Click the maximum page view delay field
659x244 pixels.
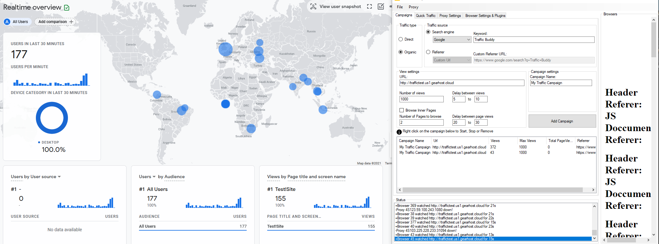pos(481,122)
